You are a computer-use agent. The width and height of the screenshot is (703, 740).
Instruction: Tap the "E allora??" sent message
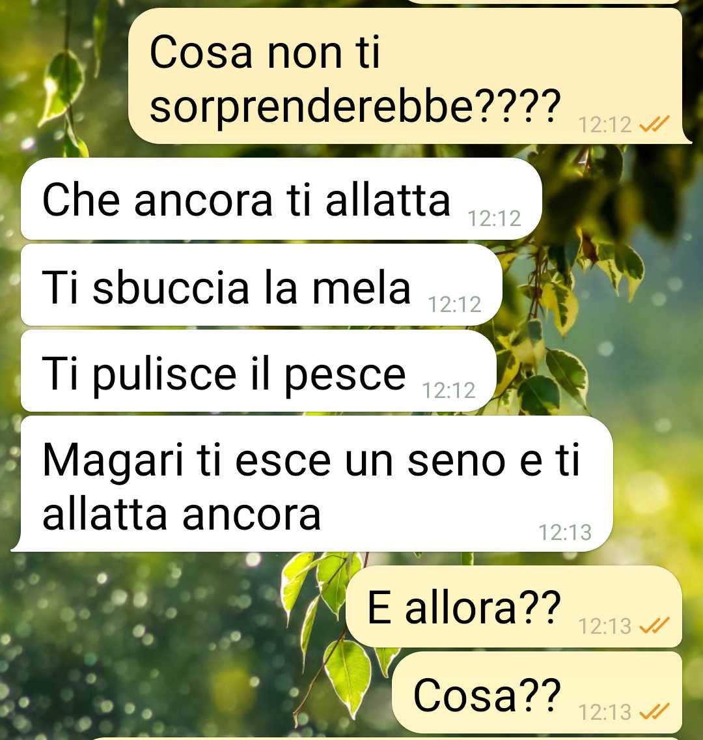click(514, 606)
